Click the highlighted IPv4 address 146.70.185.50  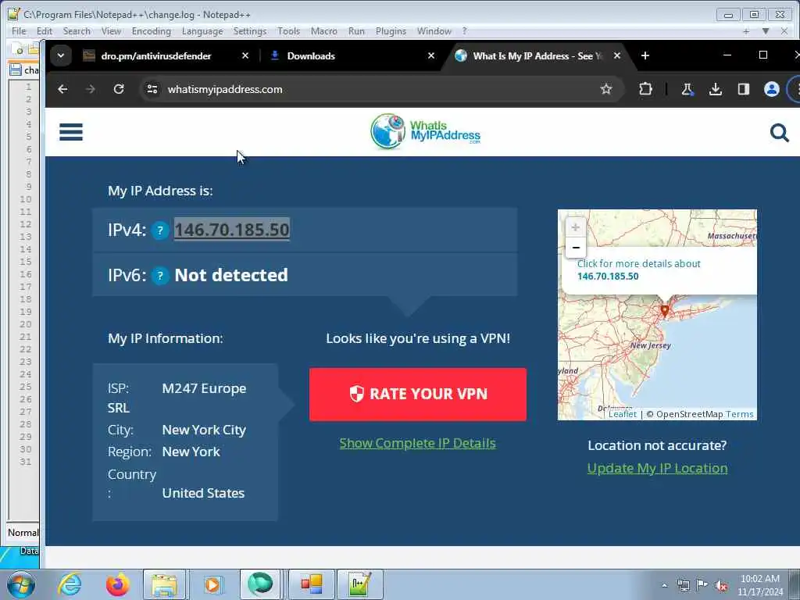coord(231,230)
